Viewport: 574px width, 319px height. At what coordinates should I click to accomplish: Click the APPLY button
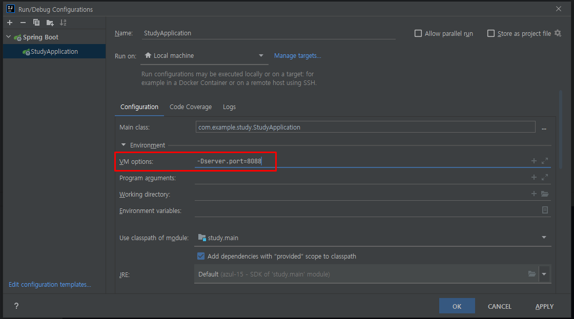coord(544,306)
